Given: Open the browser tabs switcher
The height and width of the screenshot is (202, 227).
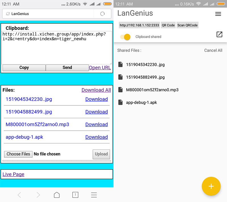Looking at the screenshot, I should tap(75, 195).
